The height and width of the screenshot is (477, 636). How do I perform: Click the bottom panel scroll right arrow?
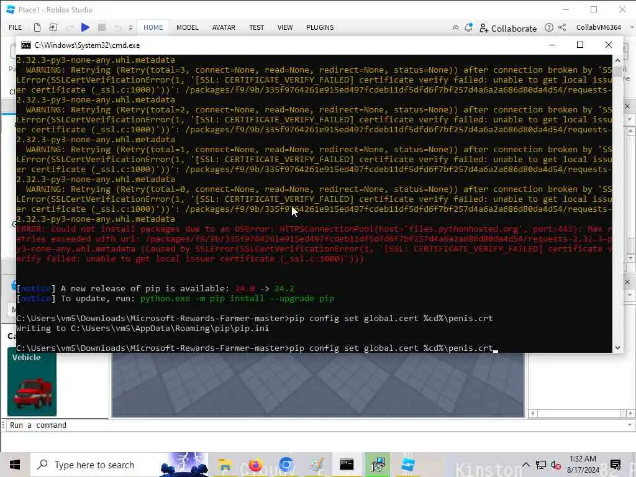click(x=630, y=413)
